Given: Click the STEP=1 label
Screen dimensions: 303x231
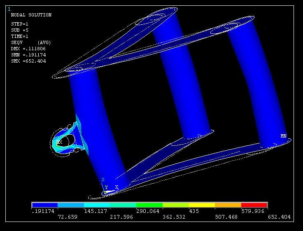Looking at the screenshot, I should pyautogui.click(x=20, y=24).
